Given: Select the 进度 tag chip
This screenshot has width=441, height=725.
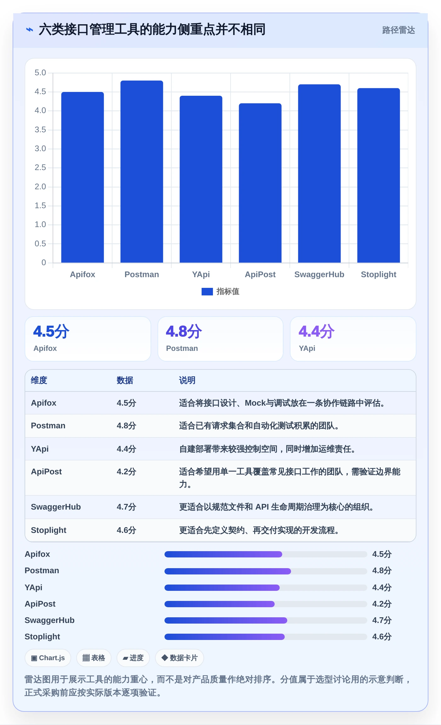Looking at the screenshot, I should coord(133,658).
